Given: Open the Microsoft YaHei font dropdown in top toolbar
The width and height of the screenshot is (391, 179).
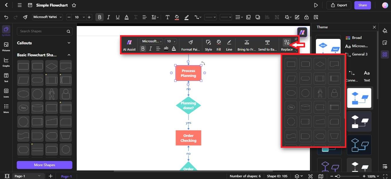Looking at the screenshot, I should (x=47, y=17).
